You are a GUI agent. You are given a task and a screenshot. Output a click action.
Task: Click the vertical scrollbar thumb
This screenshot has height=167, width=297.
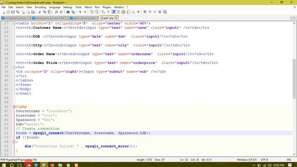(294, 78)
